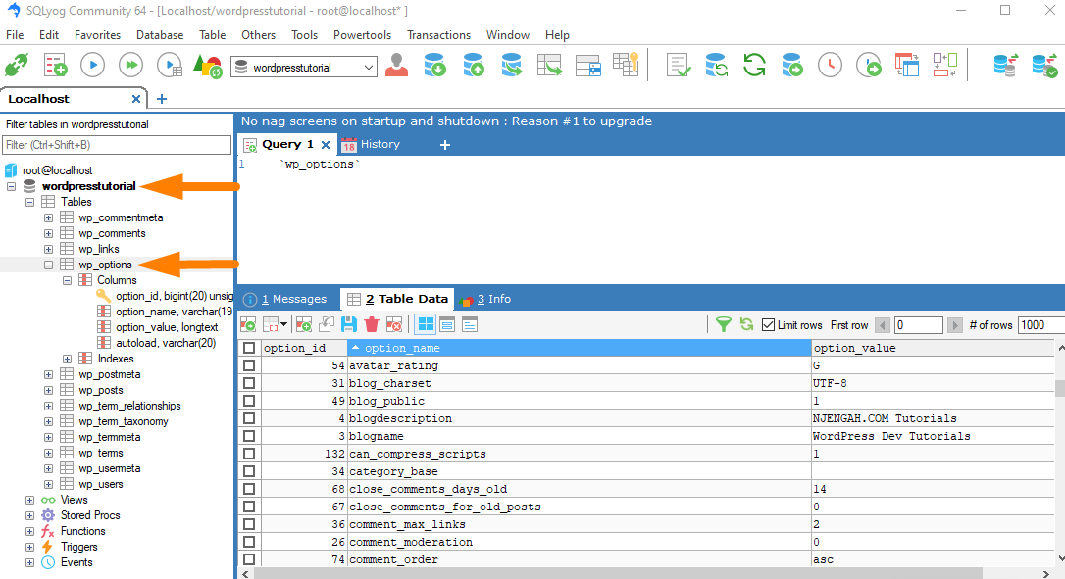This screenshot has height=579, width=1065.
Task: Click the blue floppy save changes icon
Action: (348, 325)
